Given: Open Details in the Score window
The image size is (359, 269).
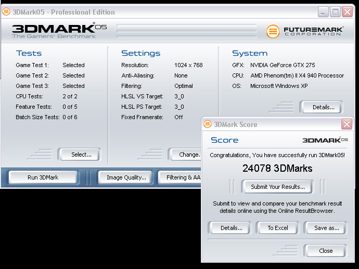Looking at the screenshot, I should pyautogui.click(x=230, y=228).
